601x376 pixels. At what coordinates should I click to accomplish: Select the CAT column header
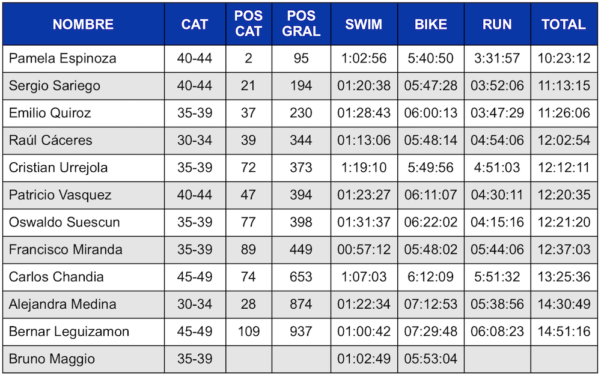point(195,24)
